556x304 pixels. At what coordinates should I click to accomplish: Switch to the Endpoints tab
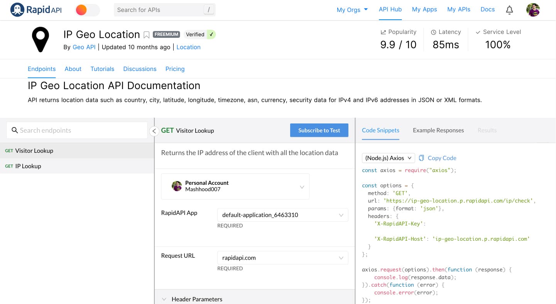[42, 69]
